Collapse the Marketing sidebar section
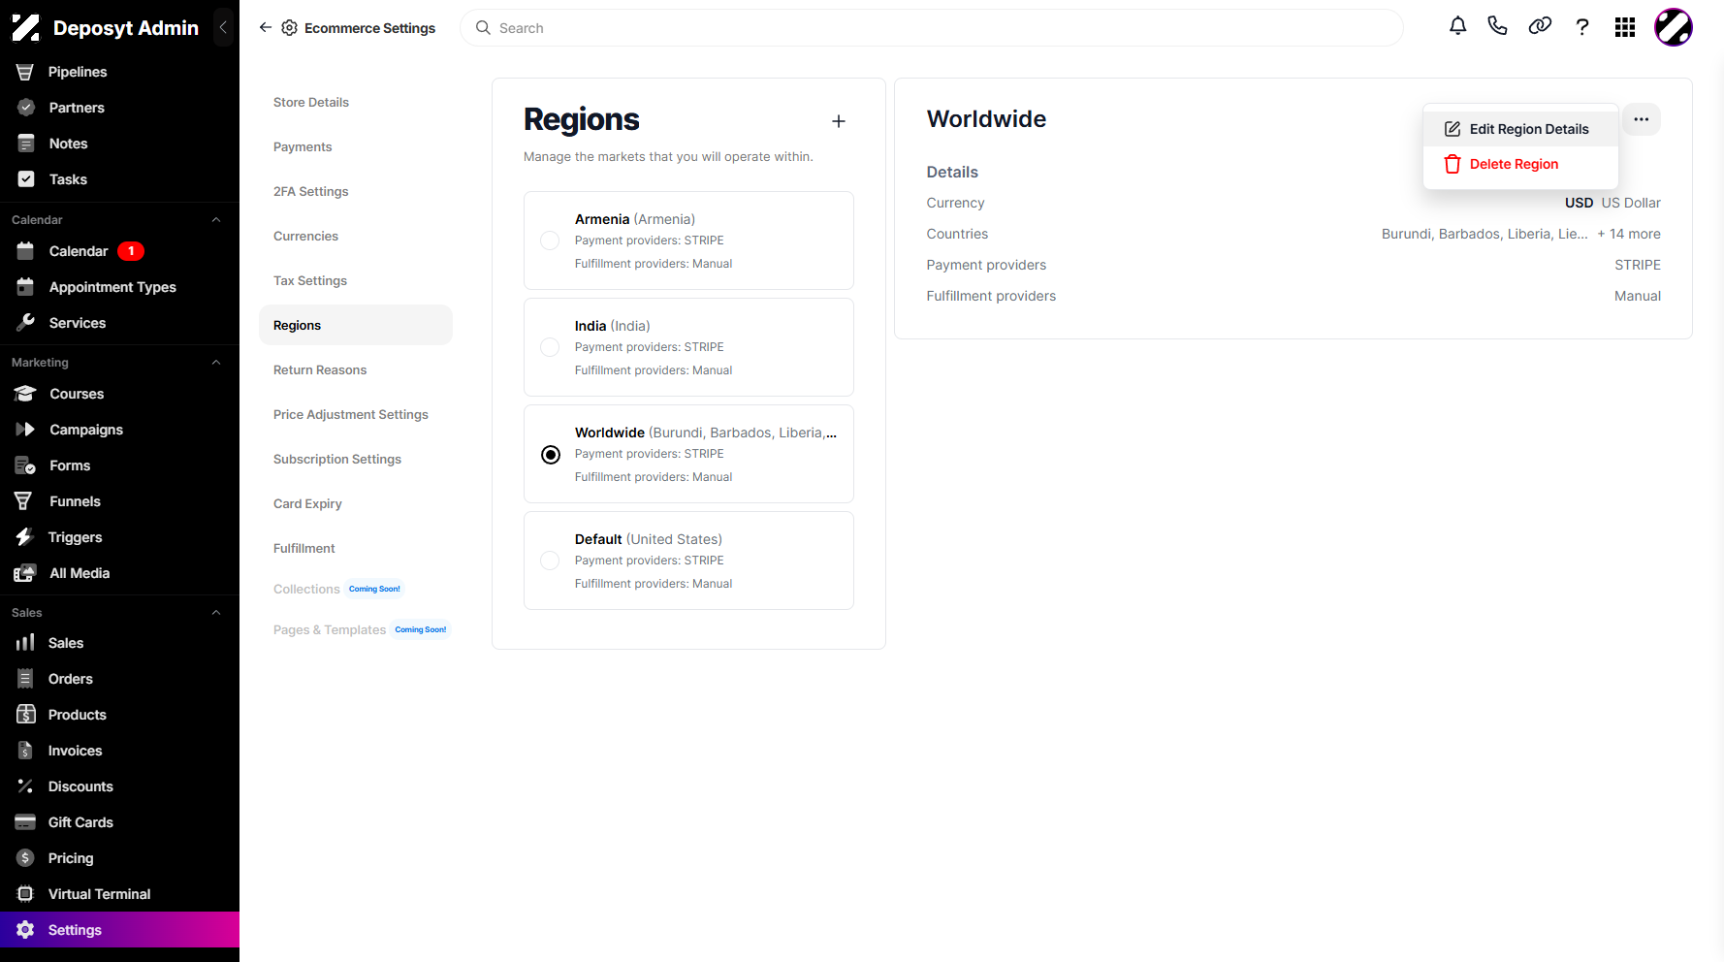1724x962 pixels. pyautogui.click(x=216, y=363)
